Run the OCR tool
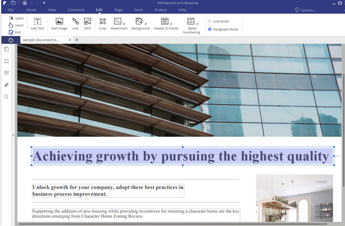Screen dimensions: 345x226 point(88,24)
